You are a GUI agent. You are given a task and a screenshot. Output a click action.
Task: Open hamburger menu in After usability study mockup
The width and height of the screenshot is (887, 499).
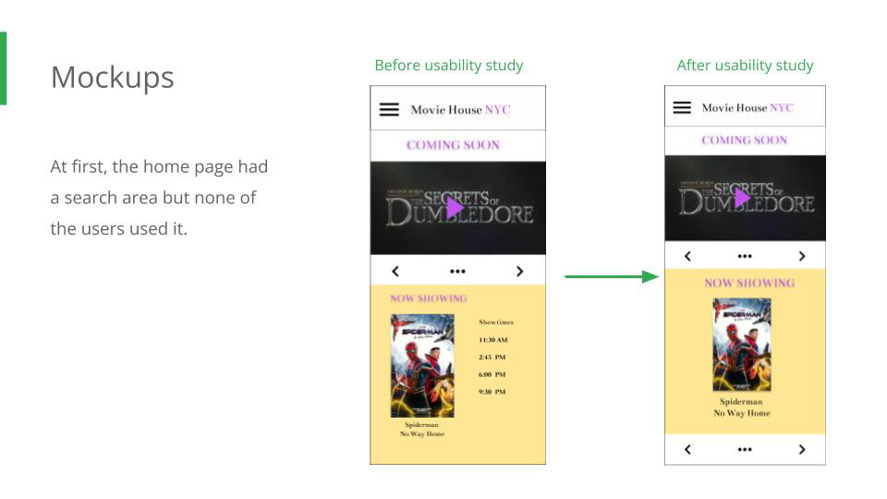coord(682,107)
